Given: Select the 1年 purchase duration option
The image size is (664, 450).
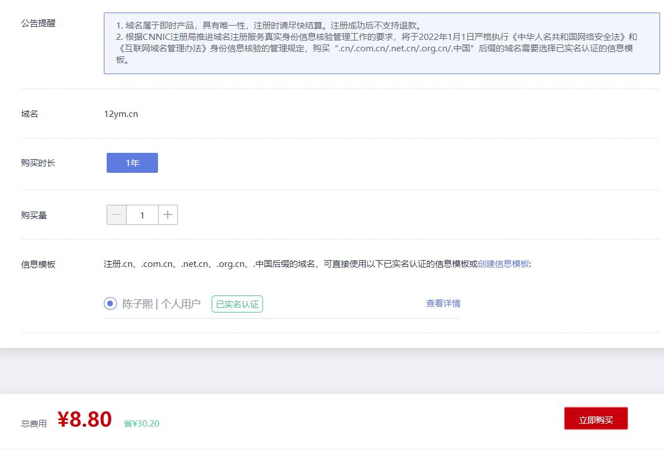Looking at the screenshot, I should [x=132, y=163].
